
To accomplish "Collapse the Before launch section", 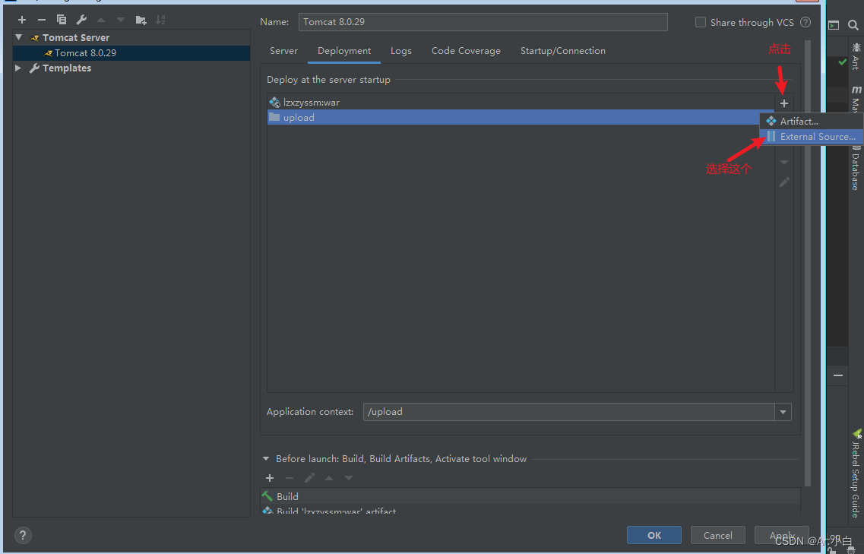I will pos(266,459).
